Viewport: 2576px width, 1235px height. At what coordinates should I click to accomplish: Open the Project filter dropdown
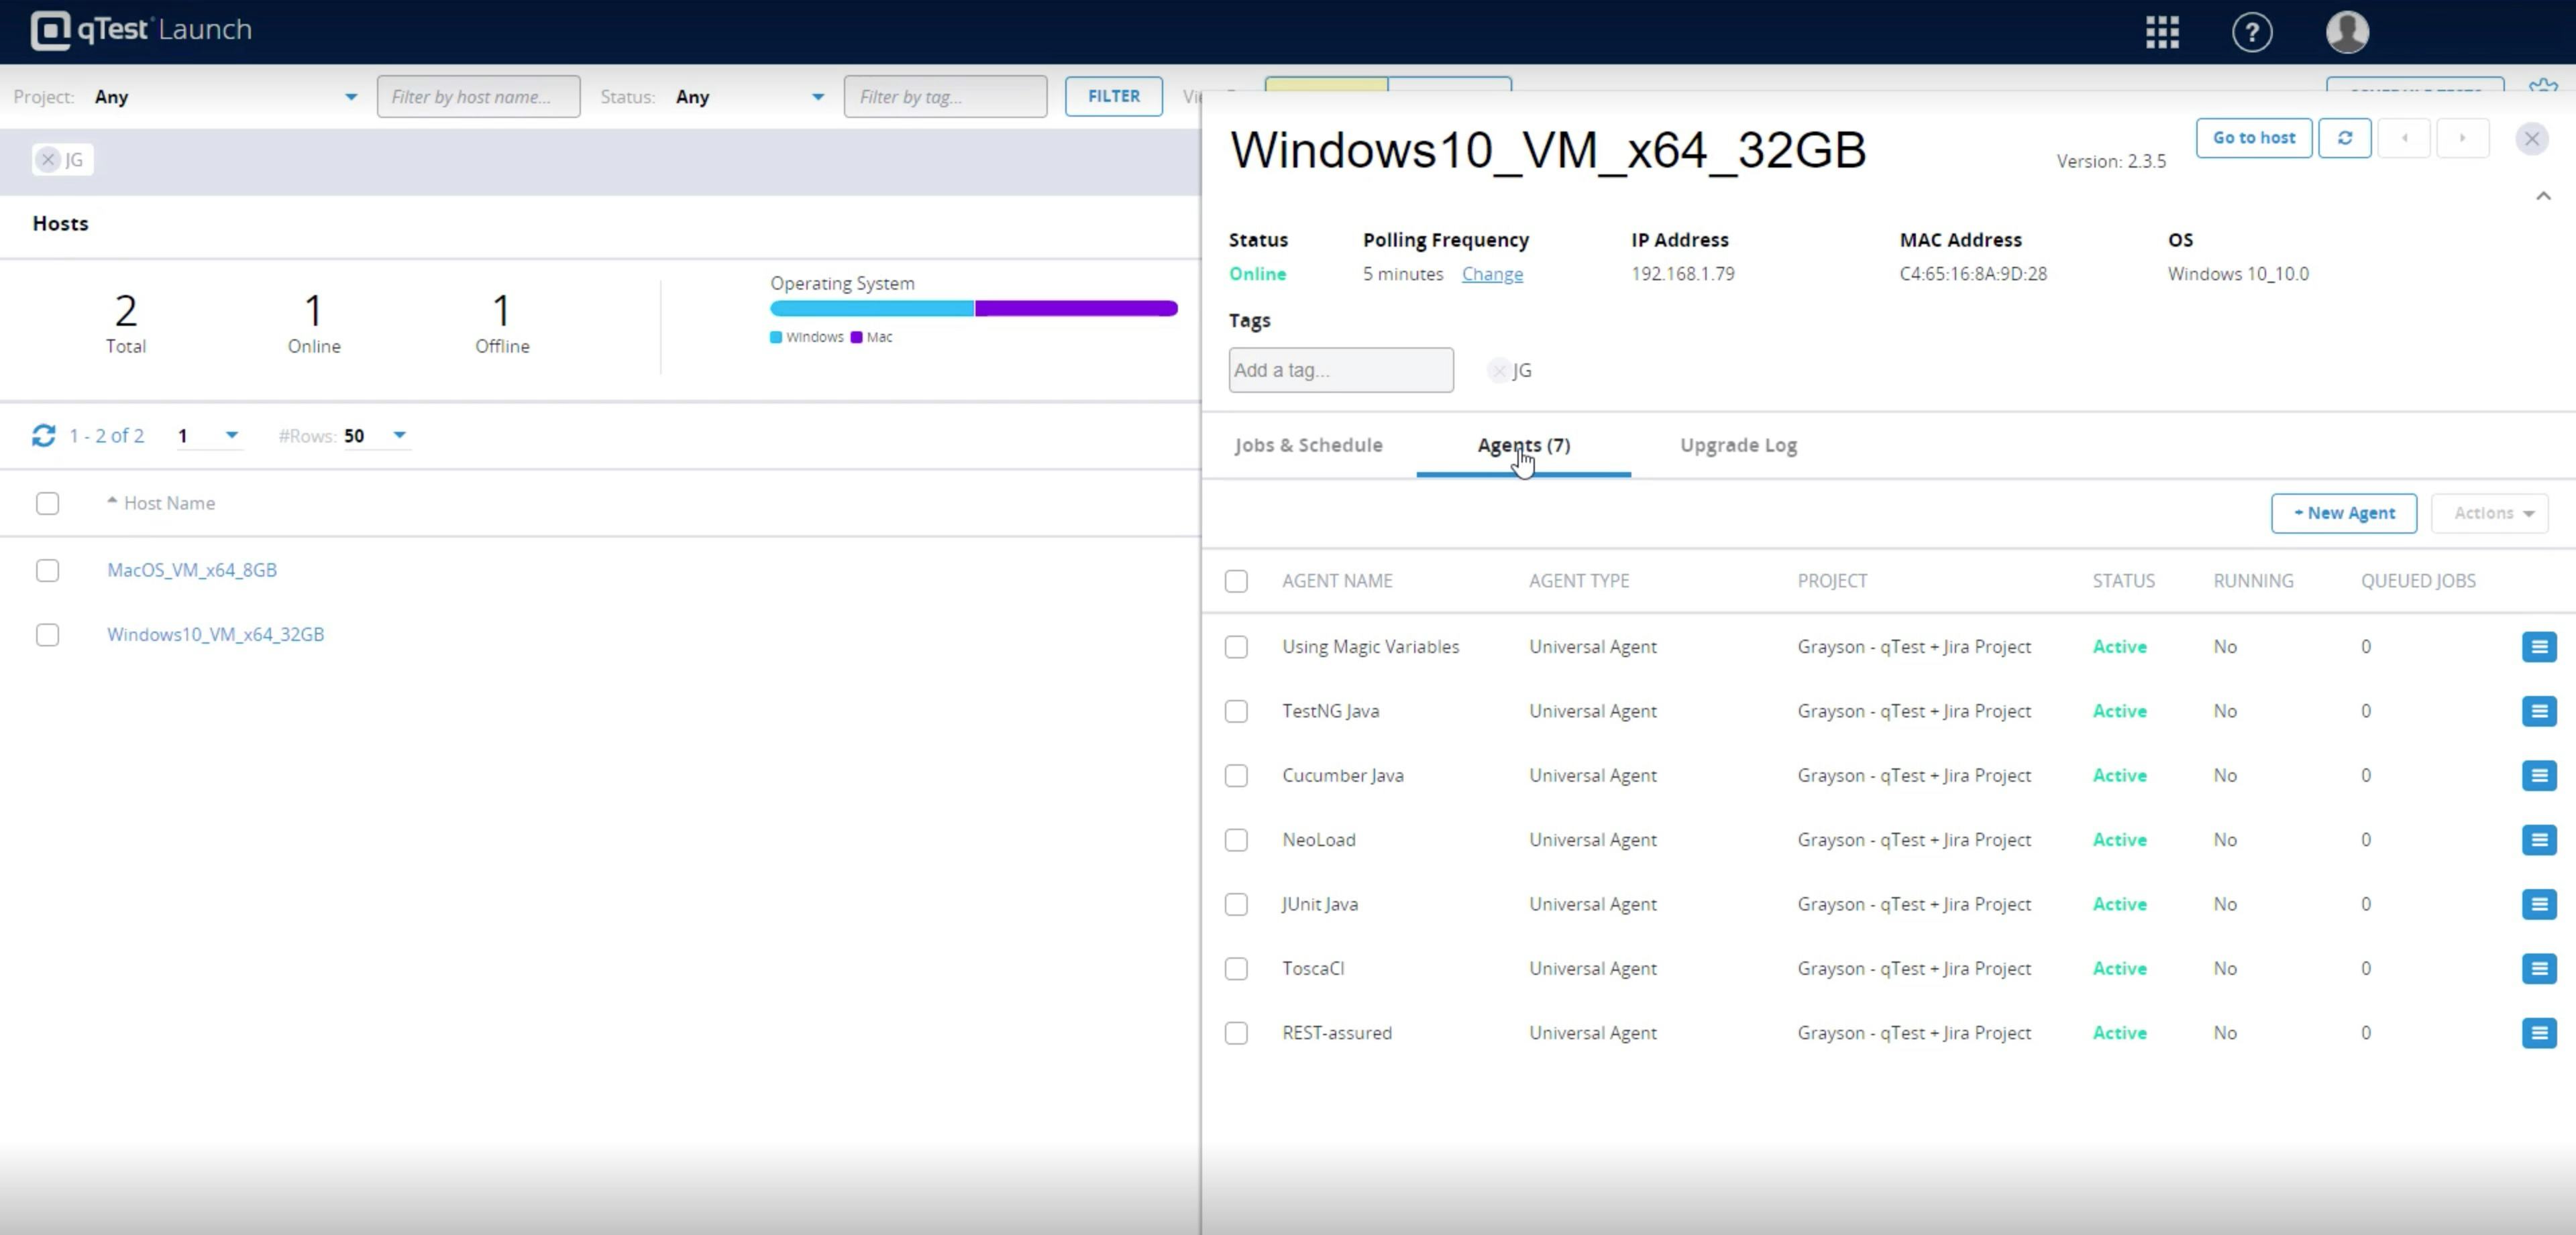click(225, 97)
